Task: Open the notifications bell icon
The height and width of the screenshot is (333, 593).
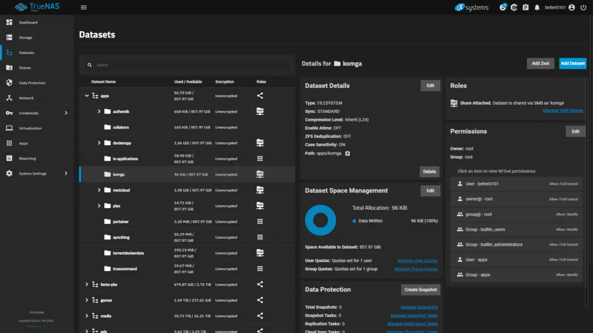Action: [537, 8]
